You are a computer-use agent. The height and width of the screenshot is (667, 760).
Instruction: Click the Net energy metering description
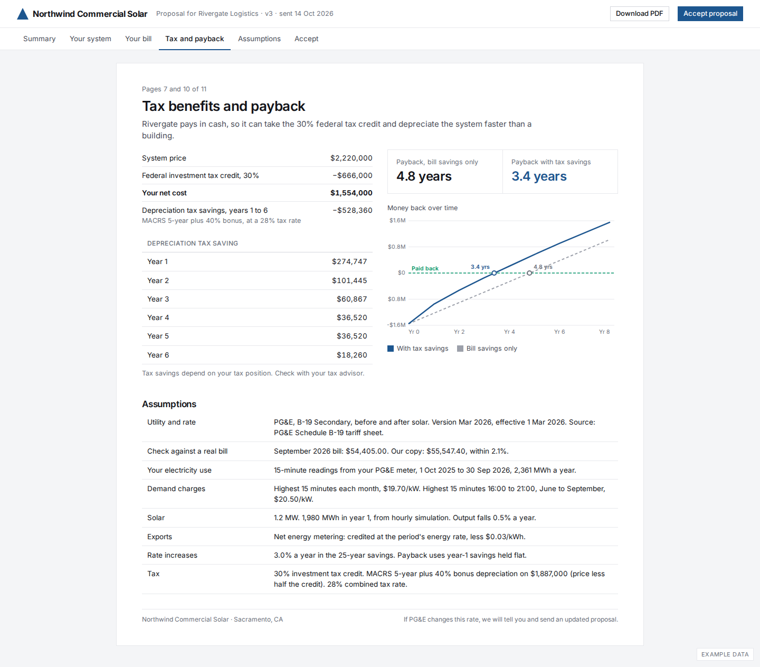pos(400,537)
